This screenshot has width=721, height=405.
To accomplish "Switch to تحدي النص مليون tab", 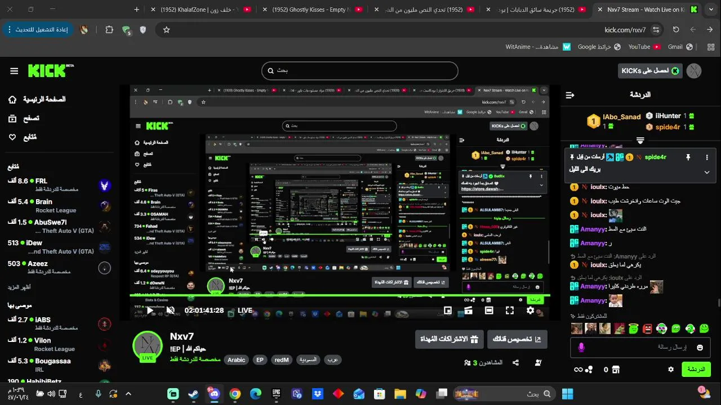I will coord(425,10).
